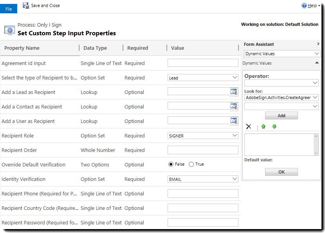Screen dimensions: 325x233
Task: Click the Agreement Id Input value field
Action: 203,63
